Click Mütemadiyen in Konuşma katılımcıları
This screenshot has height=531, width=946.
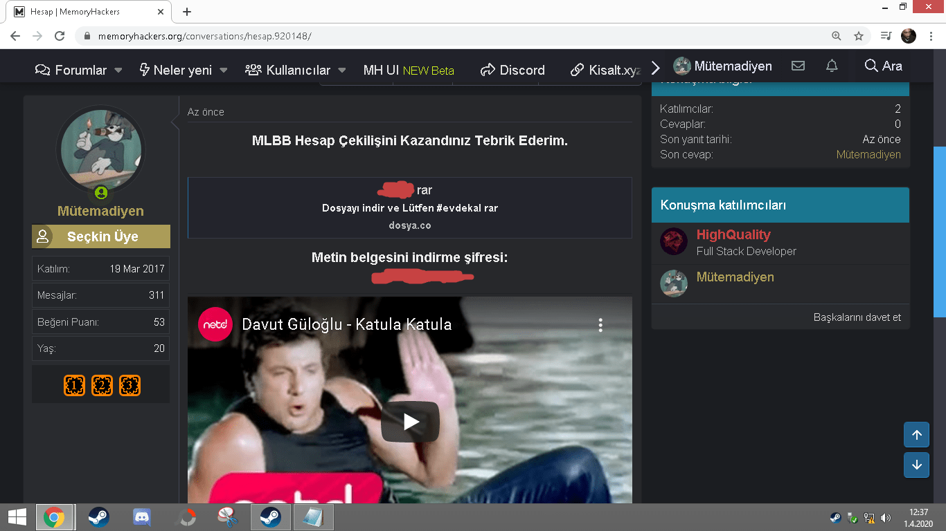pos(735,277)
